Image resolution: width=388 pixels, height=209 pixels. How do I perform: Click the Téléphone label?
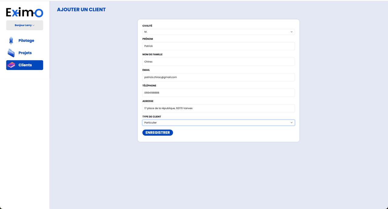click(x=149, y=85)
